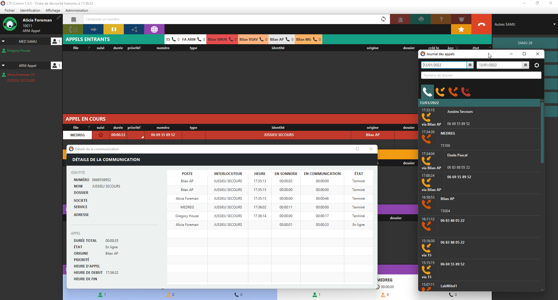Expand the Autres SAMU dropdown
Screen dimensions: 558x300
pyautogui.click(x=554, y=24)
